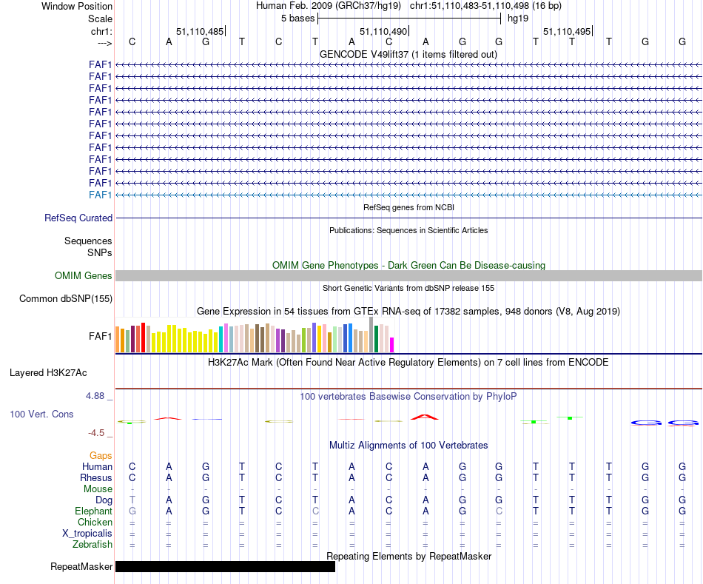Click the light-blue FAF1 transcript label

pyautogui.click(x=100, y=195)
